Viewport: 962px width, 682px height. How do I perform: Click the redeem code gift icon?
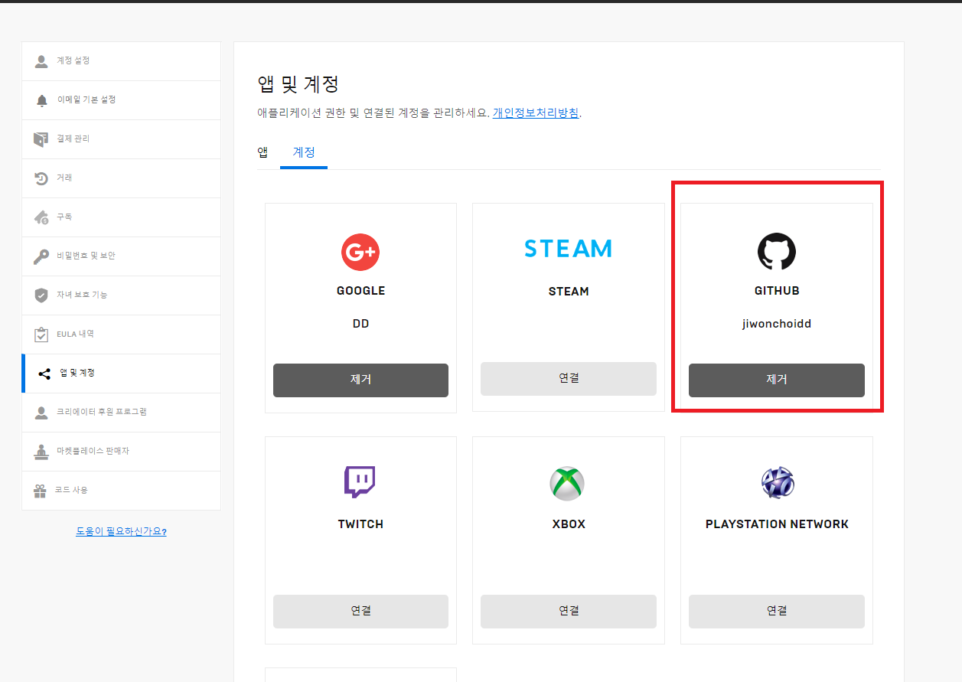[41, 491]
